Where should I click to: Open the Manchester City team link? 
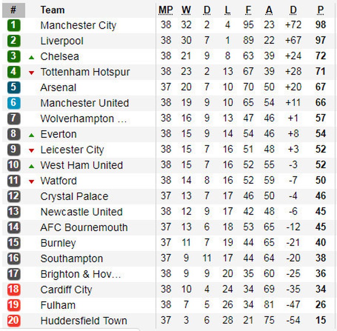coord(78,25)
